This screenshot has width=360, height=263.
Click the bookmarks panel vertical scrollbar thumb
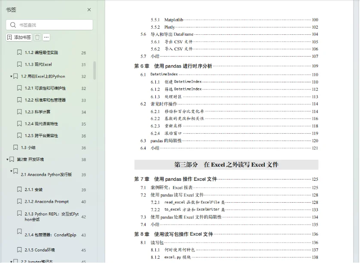94,70
